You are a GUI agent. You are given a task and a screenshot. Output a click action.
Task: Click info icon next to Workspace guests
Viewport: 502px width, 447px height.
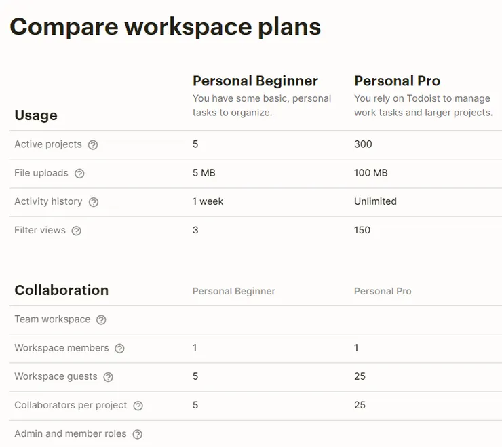point(108,377)
